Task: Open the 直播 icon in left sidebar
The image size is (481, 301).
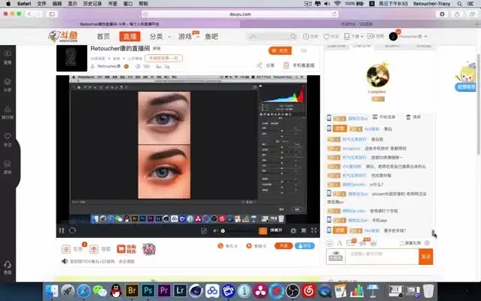Action: click(8, 56)
